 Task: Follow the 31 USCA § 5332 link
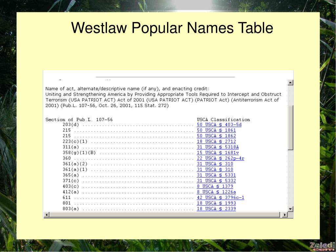click(216, 181)
